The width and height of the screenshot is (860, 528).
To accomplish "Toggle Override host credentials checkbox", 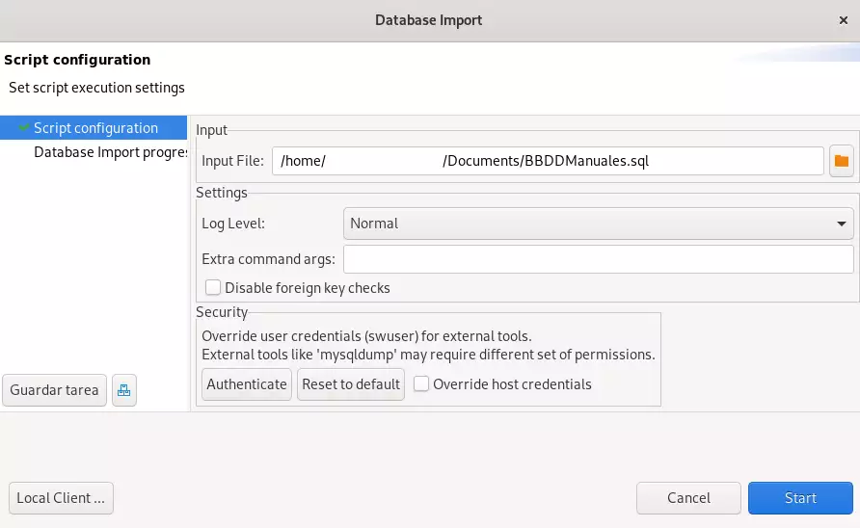I will tap(421, 384).
